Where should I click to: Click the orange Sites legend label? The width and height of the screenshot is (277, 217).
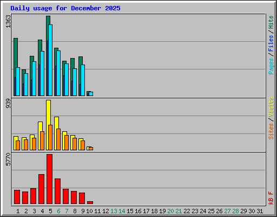[x=271, y=131]
